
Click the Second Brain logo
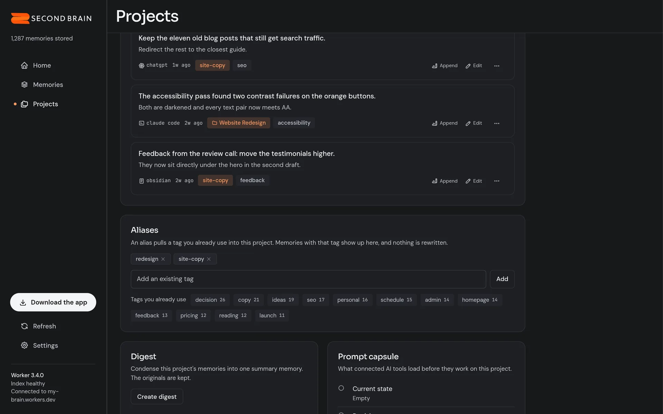[x=51, y=18]
